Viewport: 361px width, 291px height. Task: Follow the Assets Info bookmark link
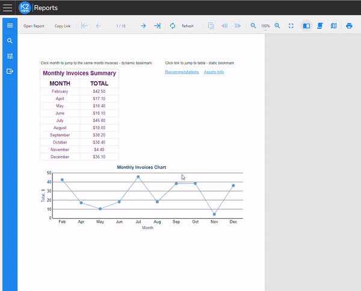click(x=214, y=72)
